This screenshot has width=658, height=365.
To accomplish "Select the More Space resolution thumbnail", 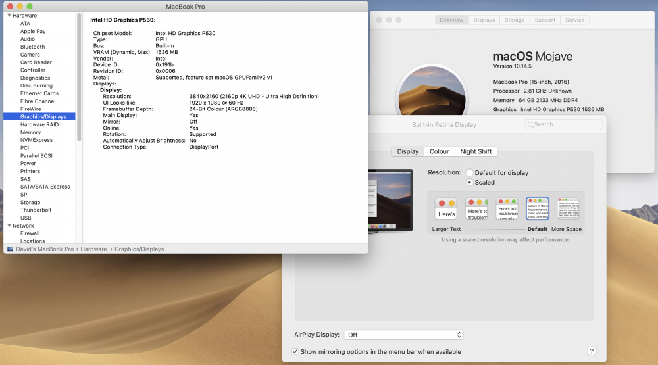I will (x=569, y=208).
